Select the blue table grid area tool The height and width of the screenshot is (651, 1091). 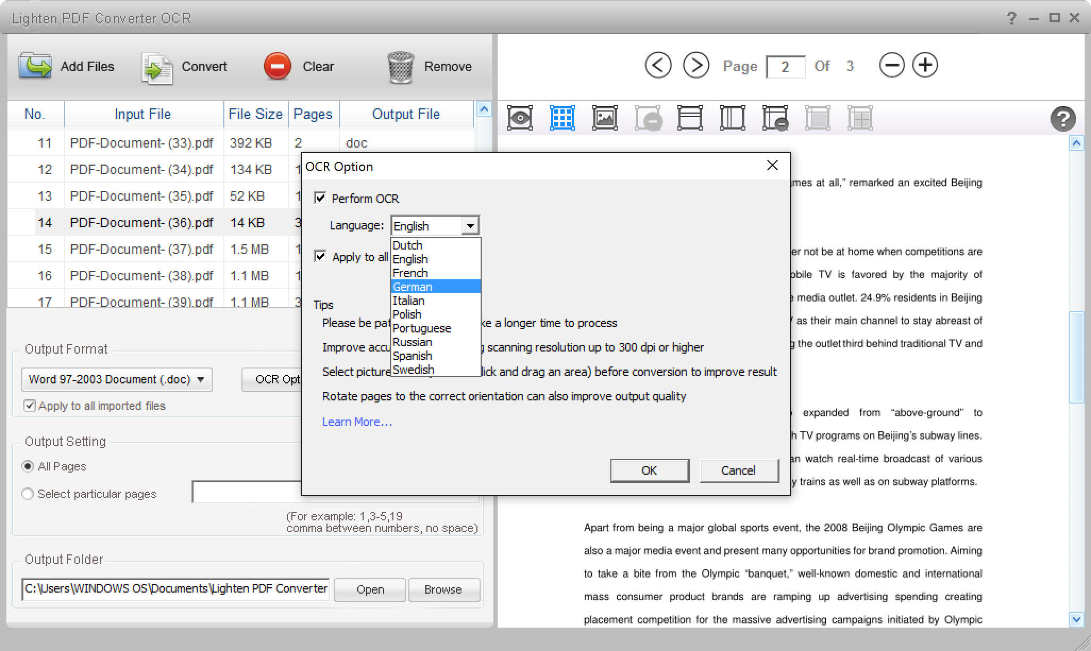coord(562,118)
